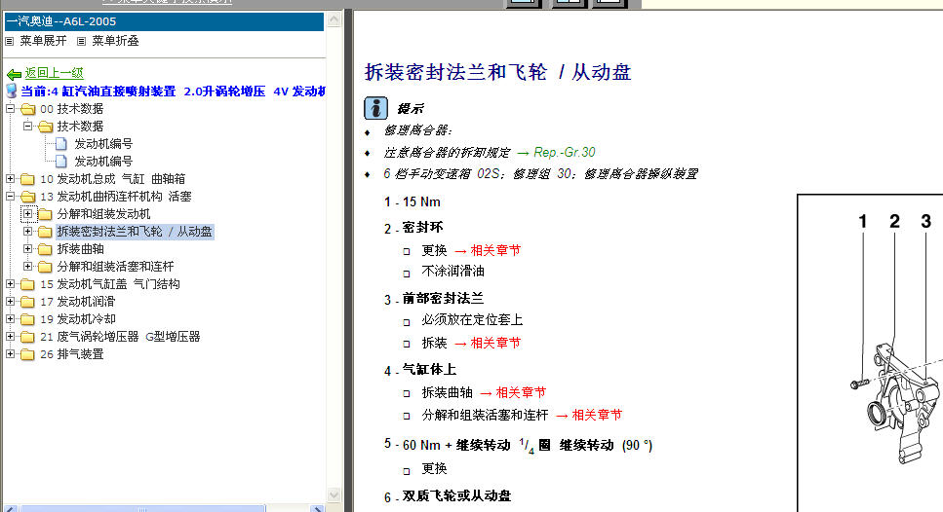Click the 菜单展开 text button

[x=43, y=41]
